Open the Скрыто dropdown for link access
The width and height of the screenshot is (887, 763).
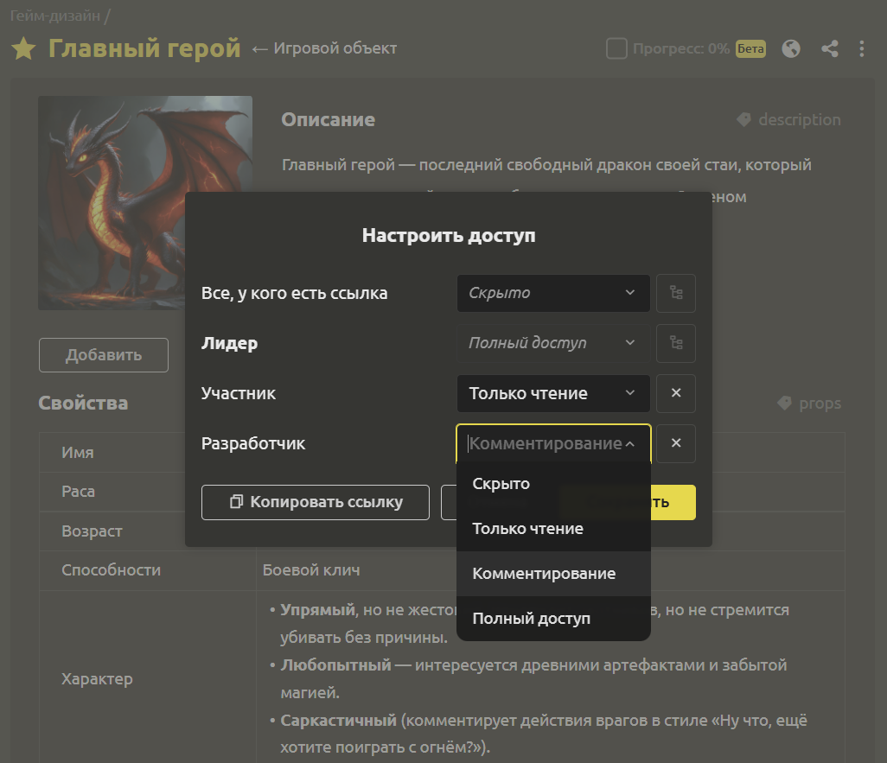(553, 293)
